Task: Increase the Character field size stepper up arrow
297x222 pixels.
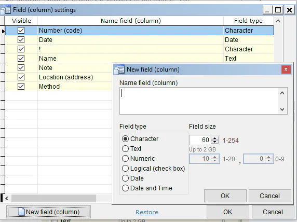Action: (x=214, y=138)
